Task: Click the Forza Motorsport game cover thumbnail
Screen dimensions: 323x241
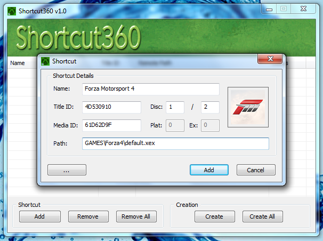Action: pos(247,107)
